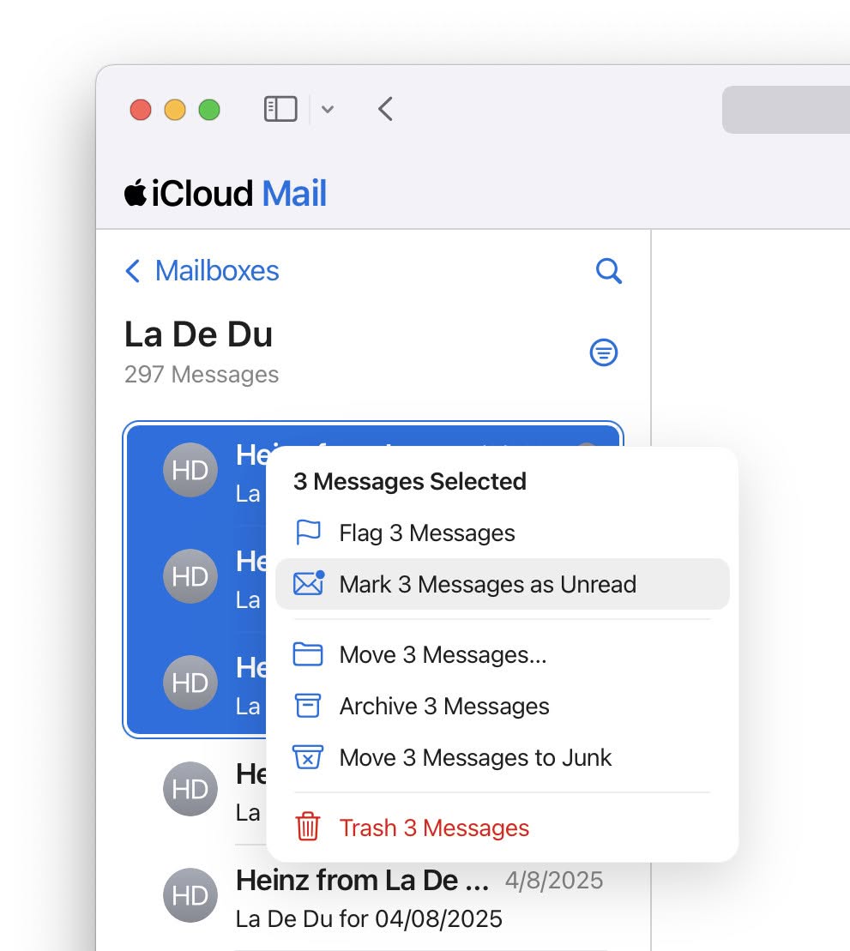Toggle the sidebar panel icon
The height and width of the screenshot is (951, 850).
point(280,109)
